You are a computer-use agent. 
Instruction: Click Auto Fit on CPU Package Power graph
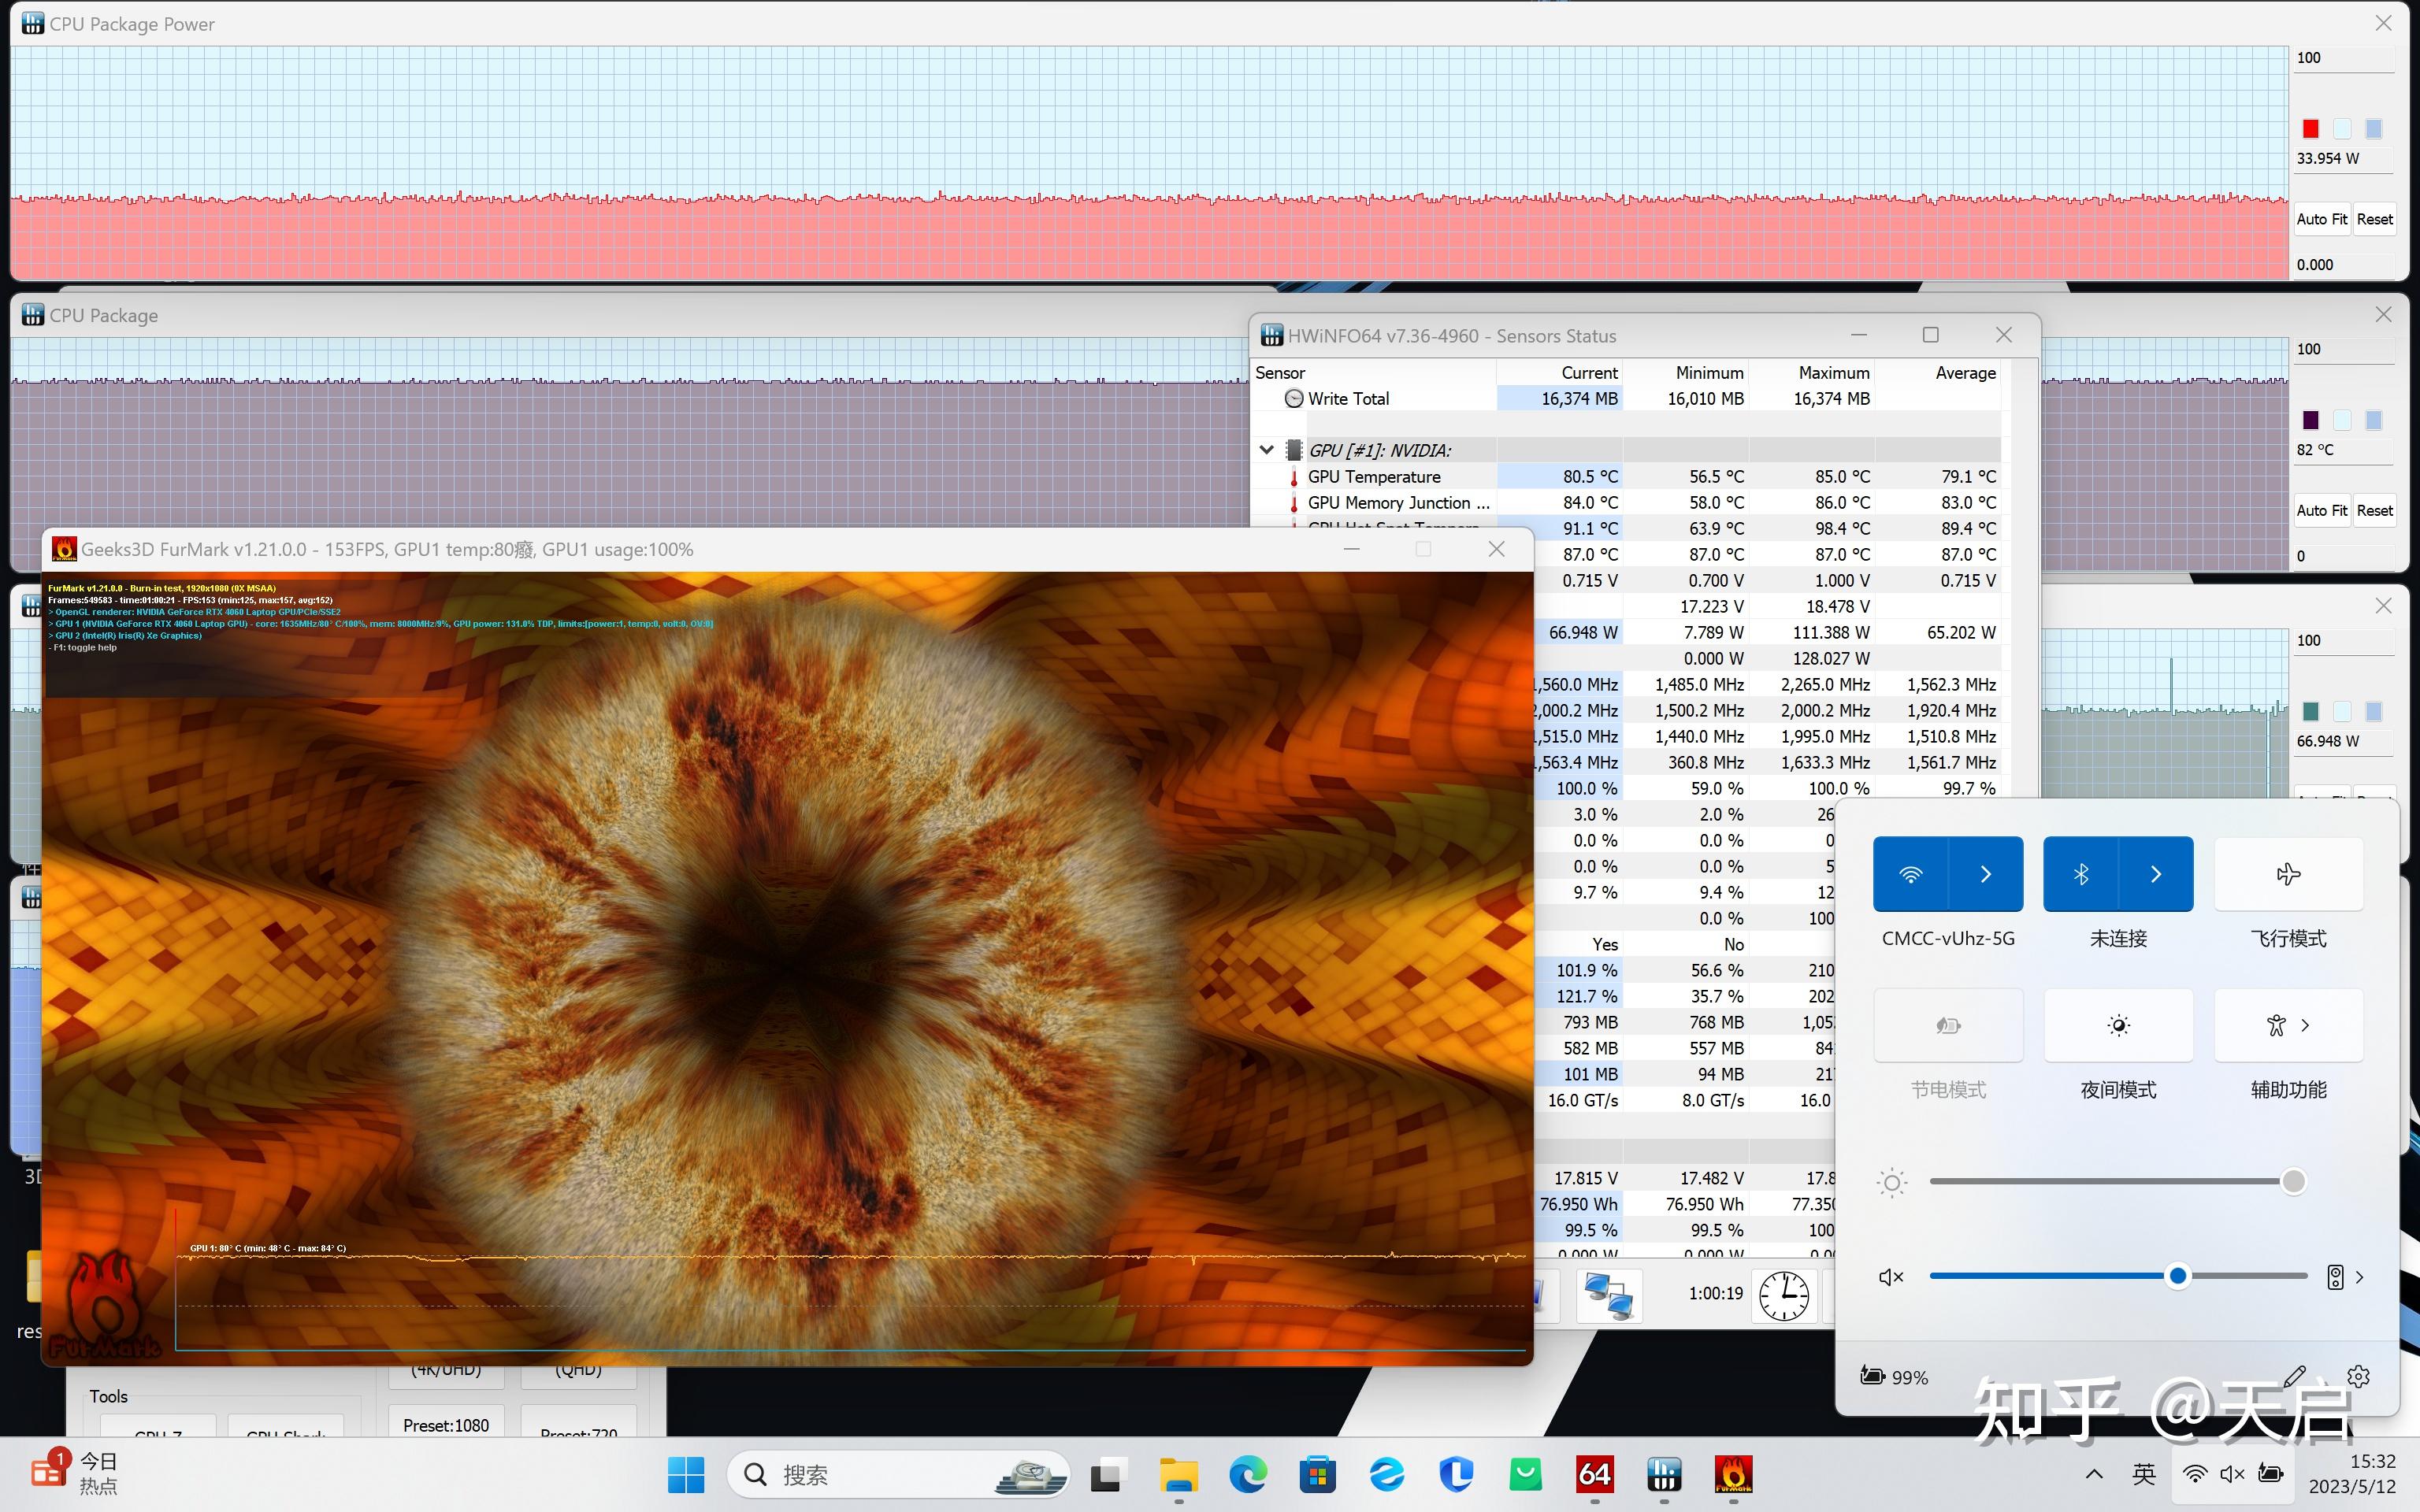(2321, 219)
